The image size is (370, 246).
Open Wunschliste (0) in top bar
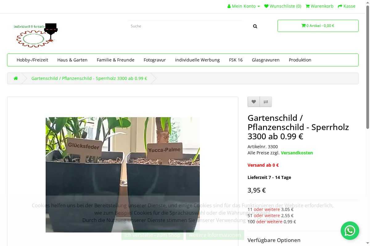point(283,6)
